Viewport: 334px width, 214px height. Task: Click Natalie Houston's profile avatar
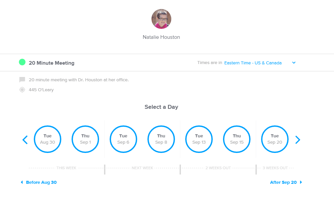(x=161, y=19)
